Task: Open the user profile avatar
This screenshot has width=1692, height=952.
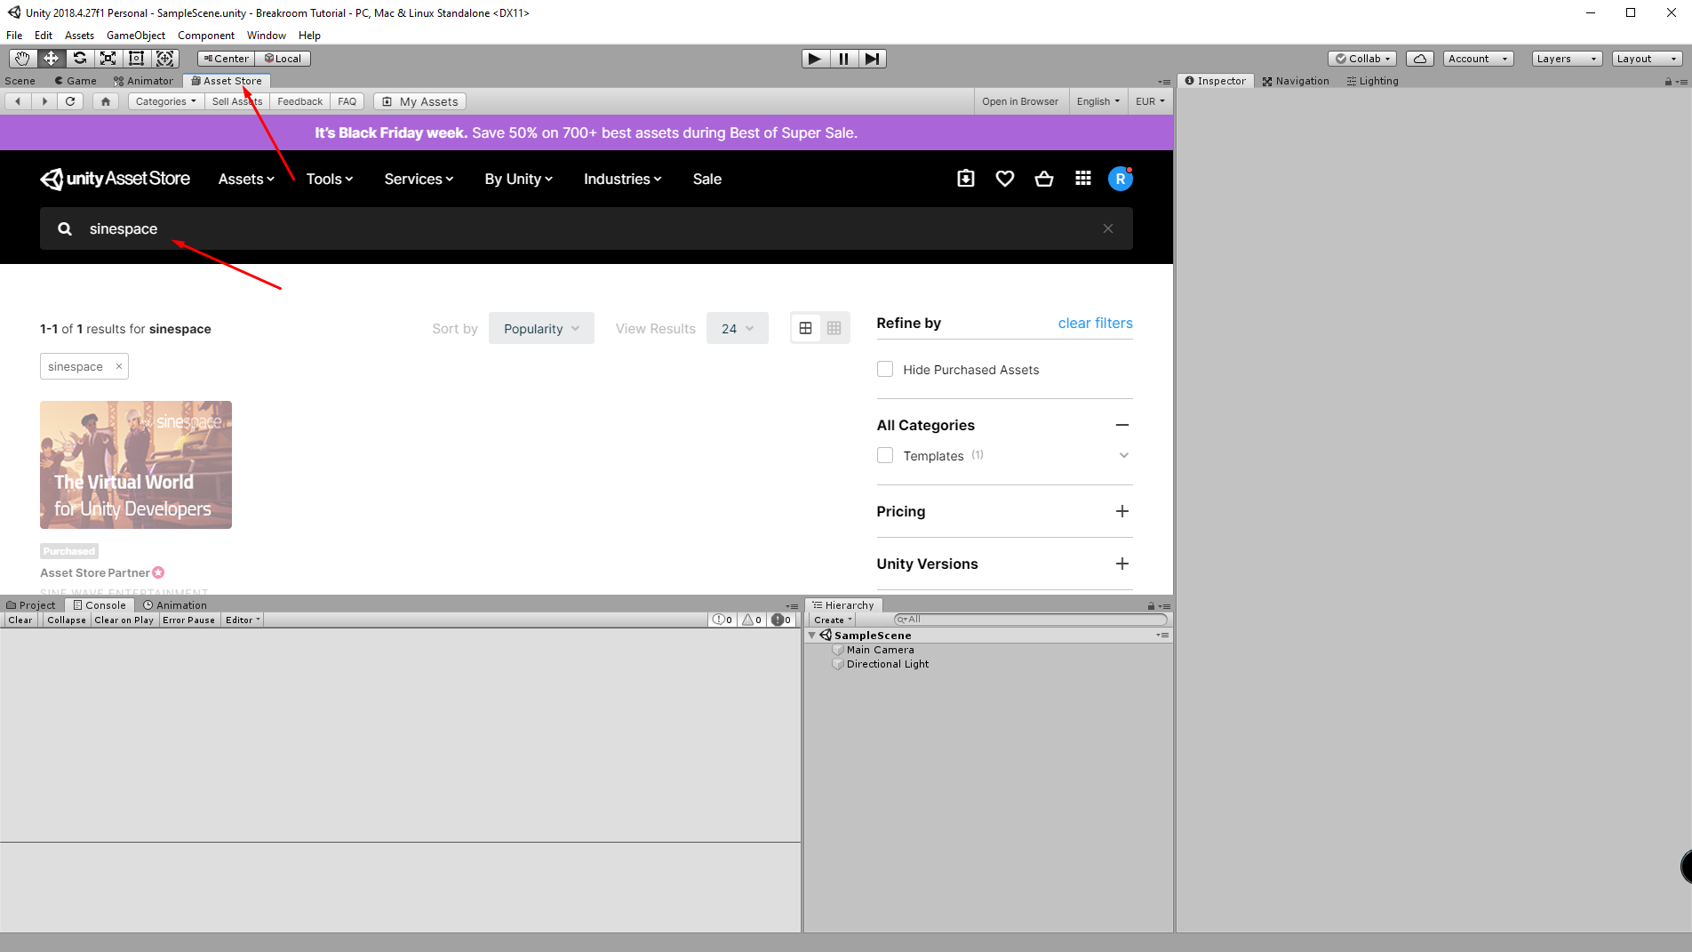Action: pyautogui.click(x=1121, y=179)
